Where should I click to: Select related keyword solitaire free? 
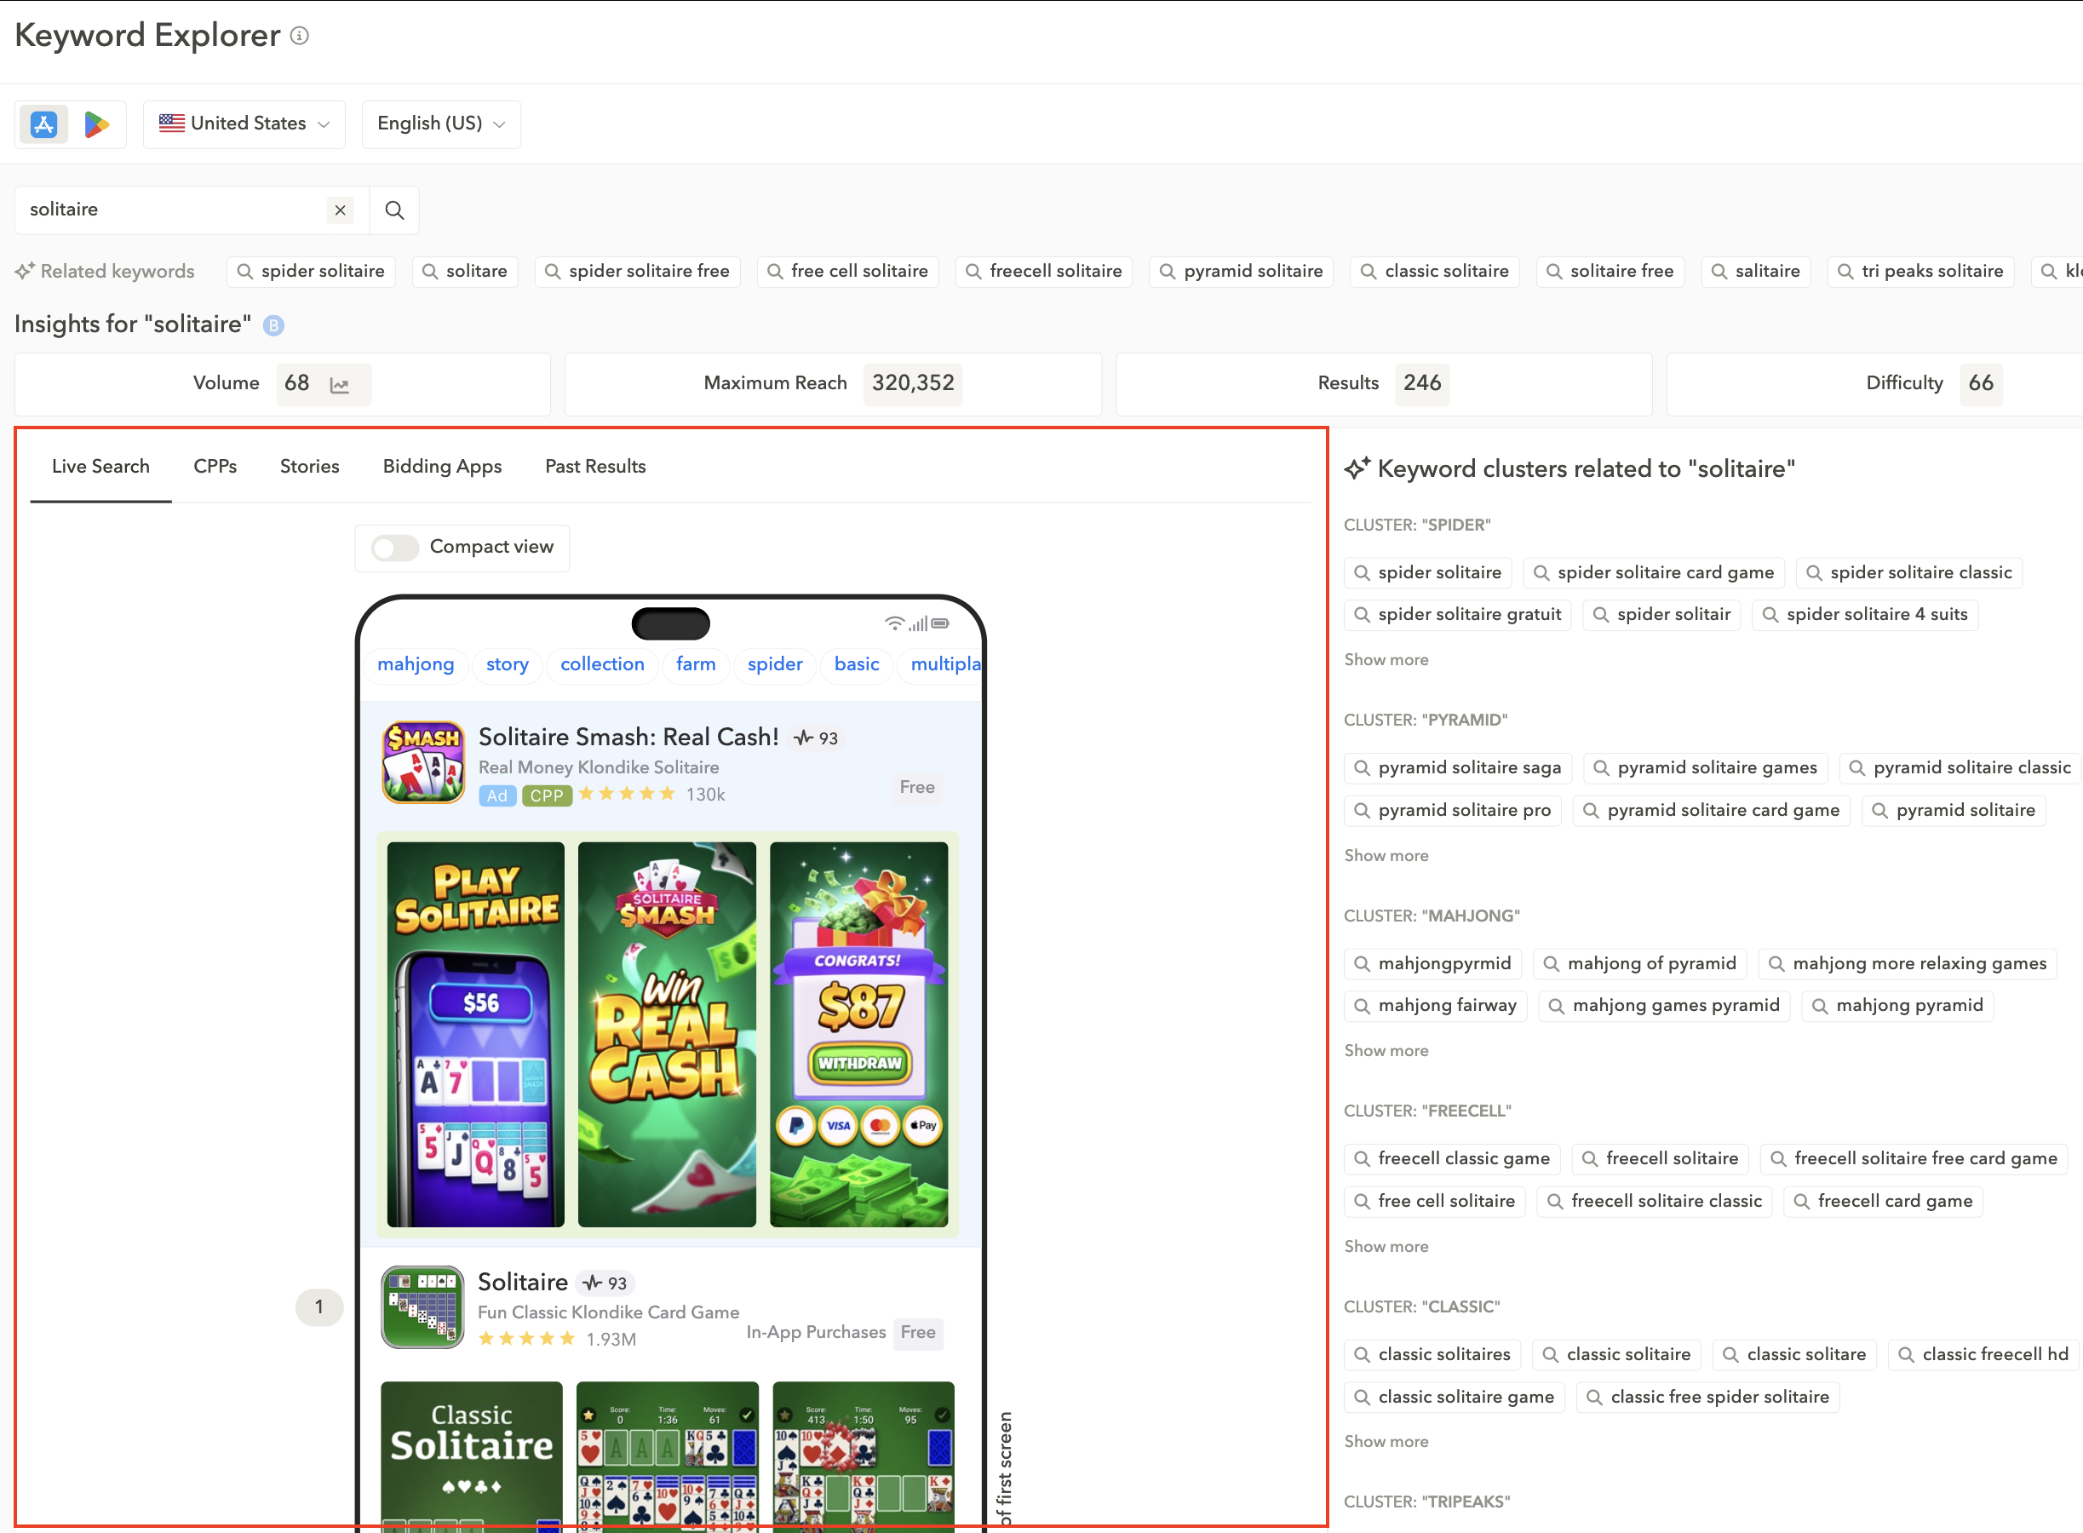coord(1610,272)
